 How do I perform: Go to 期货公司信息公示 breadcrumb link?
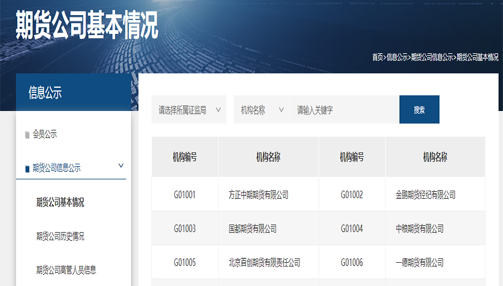(432, 57)
